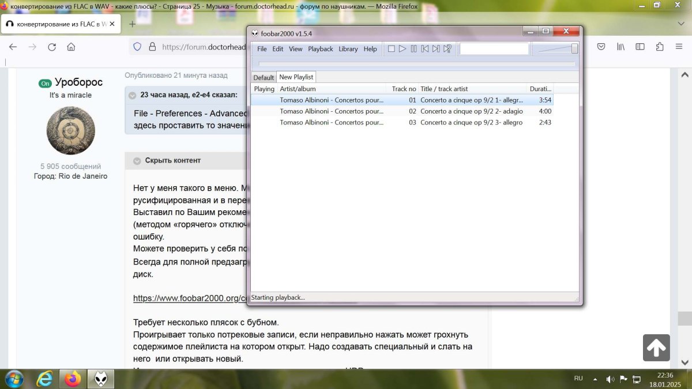Open the foobar2000.org link in the post
Screen dimensions: 692x389
coord(191,298)
